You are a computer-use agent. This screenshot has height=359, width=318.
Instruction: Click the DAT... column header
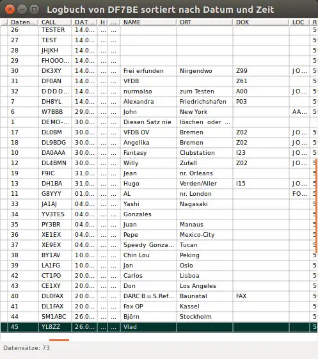coord(84,22)
